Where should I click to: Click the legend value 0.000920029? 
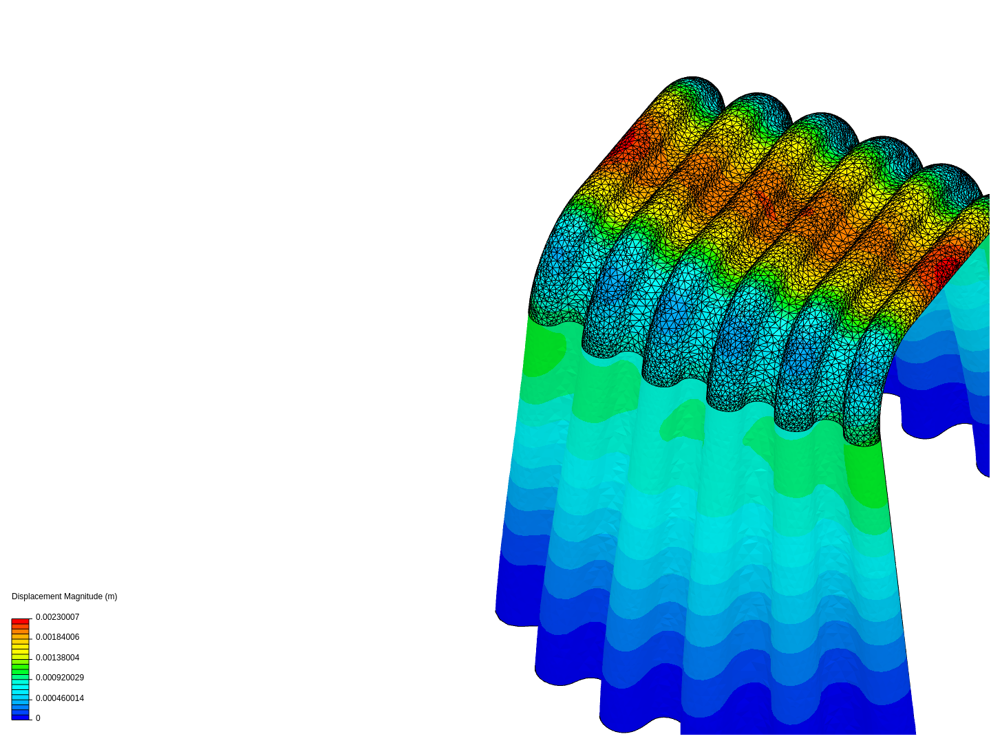tap(60, 678)
